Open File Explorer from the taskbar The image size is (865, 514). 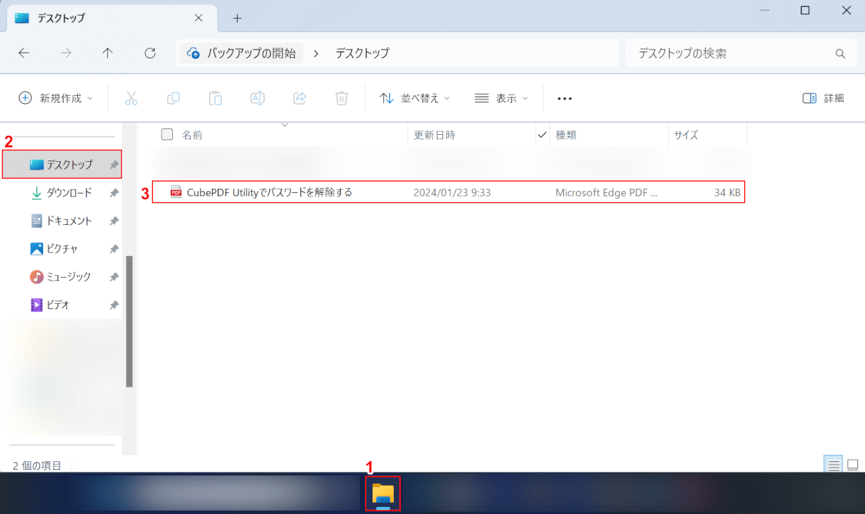(x=383, y=493)
